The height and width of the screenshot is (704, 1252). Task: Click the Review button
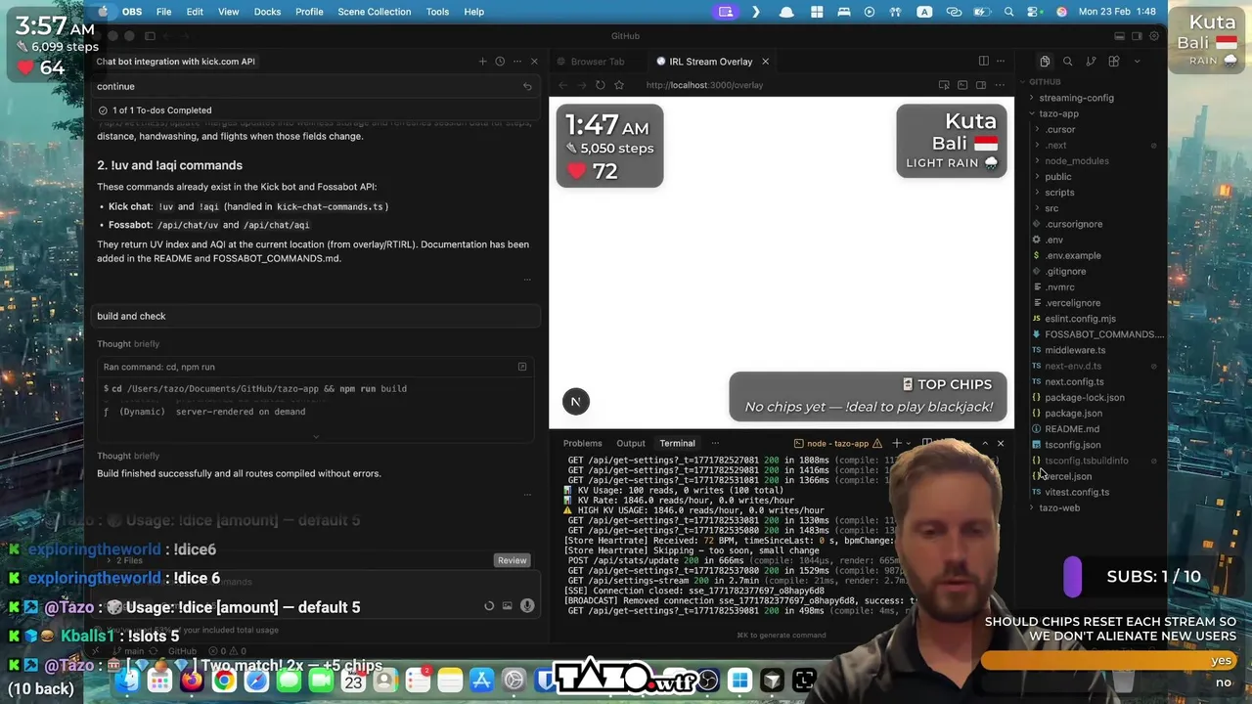click(x=513, y=560)
